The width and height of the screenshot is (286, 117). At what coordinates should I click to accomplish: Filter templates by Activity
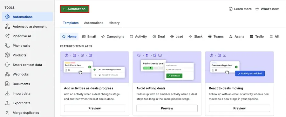pyautogui.click(x=138, y=37)
